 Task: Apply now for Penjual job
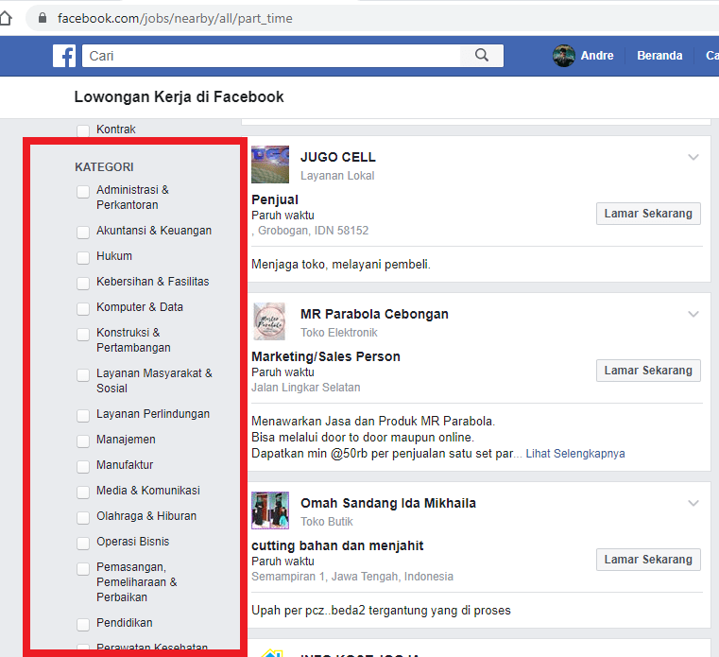[648, 214]
